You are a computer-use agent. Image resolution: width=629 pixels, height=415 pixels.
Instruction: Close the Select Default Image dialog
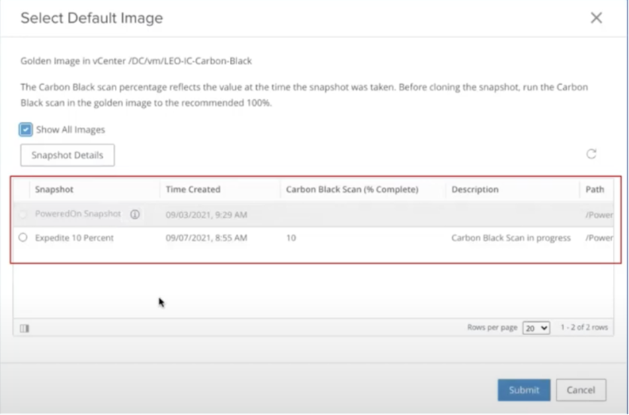point(596,18)
